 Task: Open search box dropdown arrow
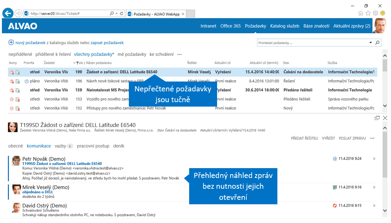(x=370, y=43)
